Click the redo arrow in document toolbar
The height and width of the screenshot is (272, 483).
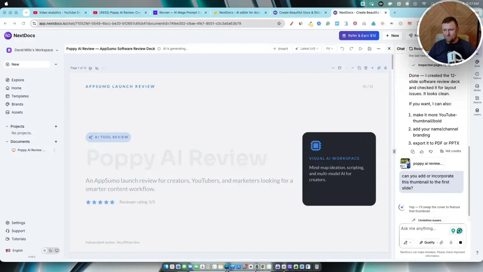351,49
